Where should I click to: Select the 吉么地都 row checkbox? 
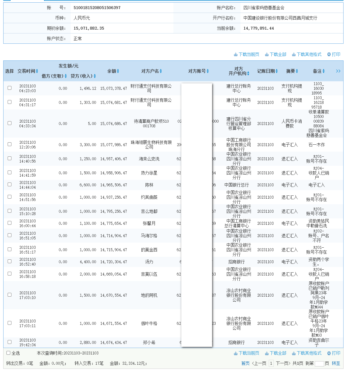tap(10, 211)
